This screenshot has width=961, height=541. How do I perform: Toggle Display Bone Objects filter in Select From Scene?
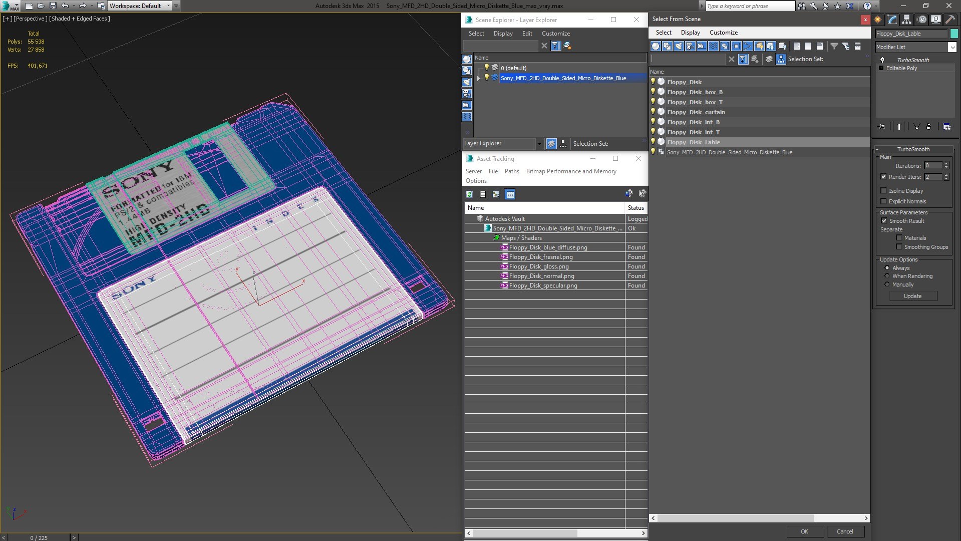tap(748, 46)
